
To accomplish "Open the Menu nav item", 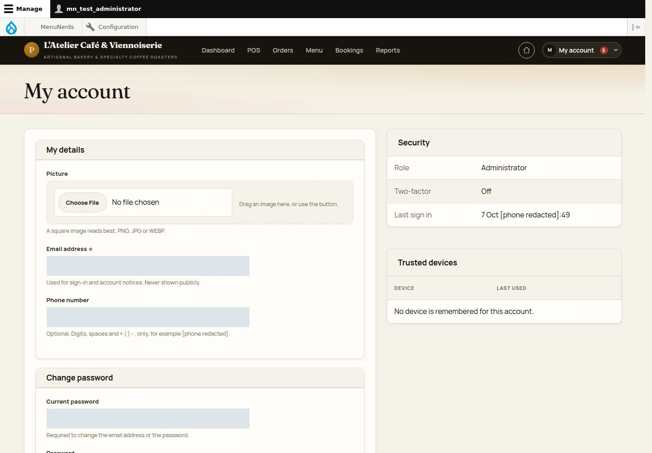I will (x=314, y=50).
